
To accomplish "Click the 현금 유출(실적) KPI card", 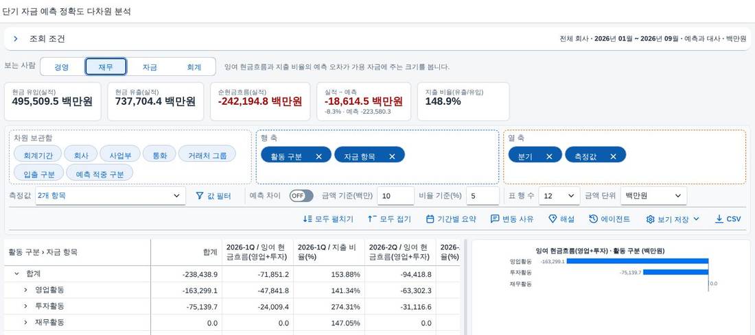I will (156, 101).
